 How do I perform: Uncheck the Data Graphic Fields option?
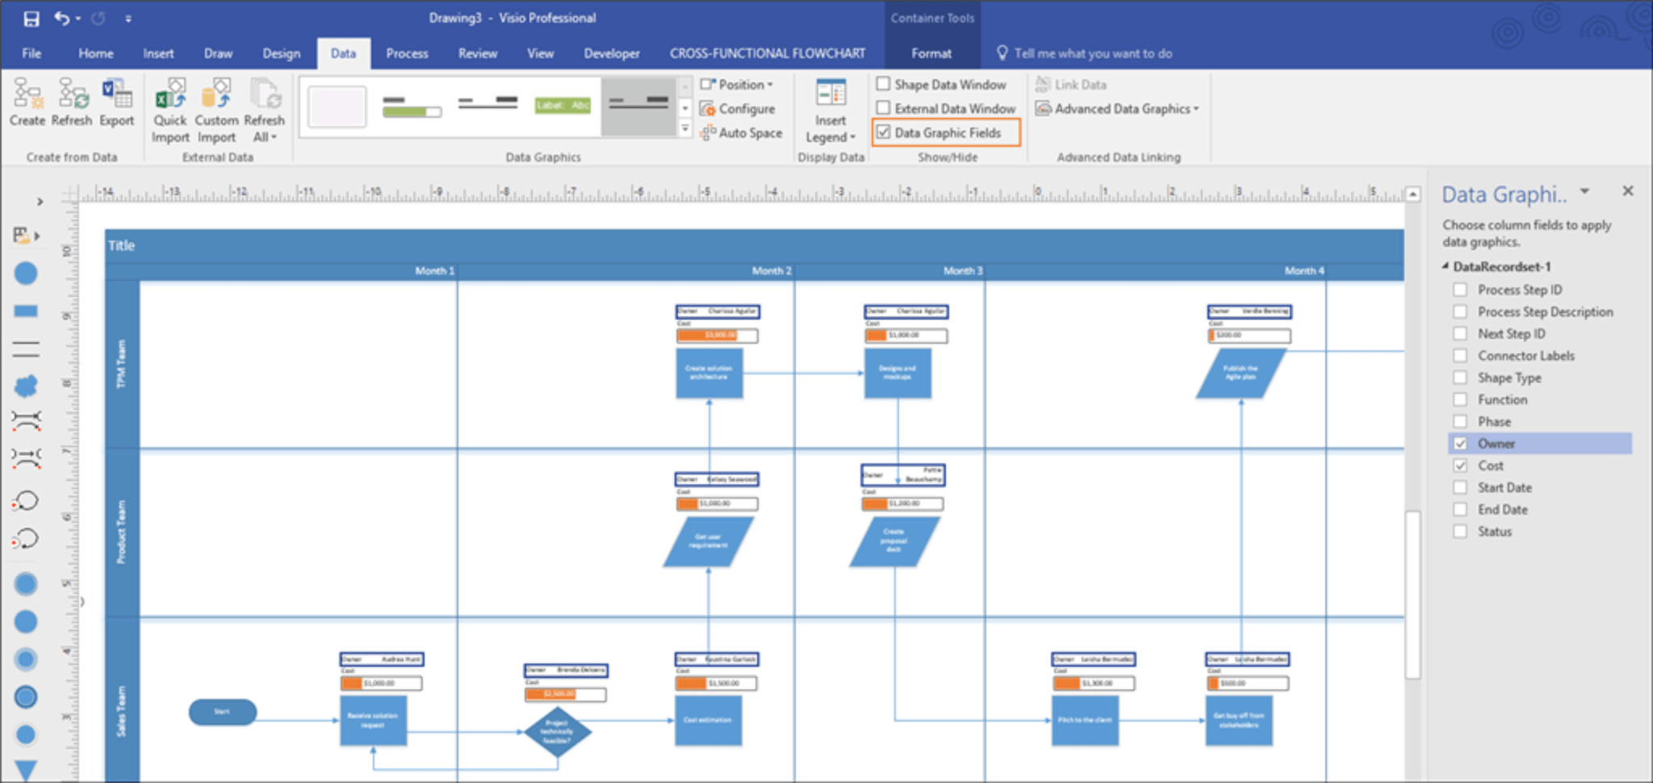883,132
